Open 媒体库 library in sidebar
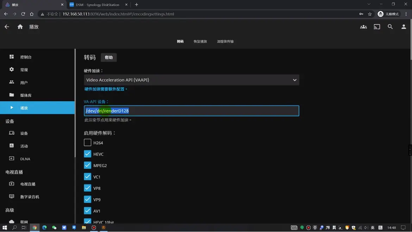This screenshot has width=412, height=232. point(26,95)
